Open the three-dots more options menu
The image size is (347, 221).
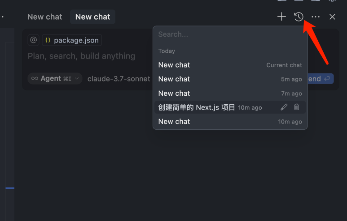[316, 17]
